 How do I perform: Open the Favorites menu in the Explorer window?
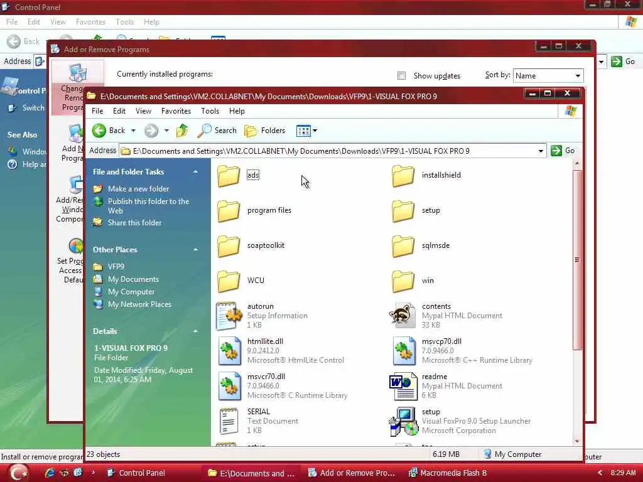tap(176, 111)
